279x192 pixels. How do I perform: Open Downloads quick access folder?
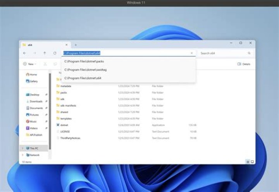coord(34,101)
